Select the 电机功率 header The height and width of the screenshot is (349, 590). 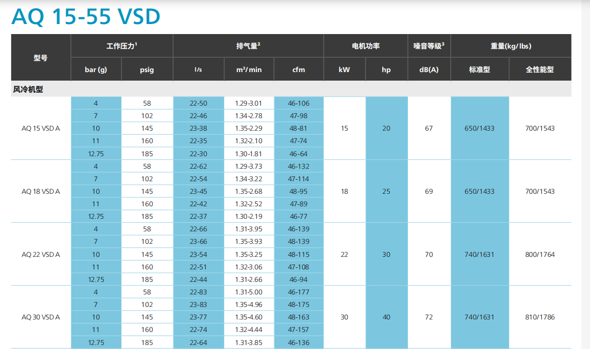click(x=366, y=46)
